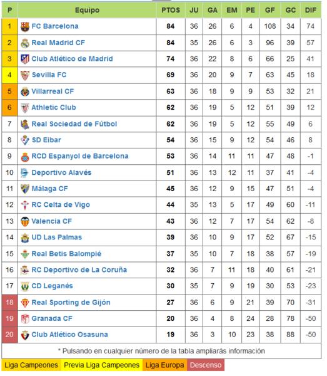This screenshot has width=327, height=376.
Task: Click the Real Betis Balompié crest icon
Action: tap(25, 254)
